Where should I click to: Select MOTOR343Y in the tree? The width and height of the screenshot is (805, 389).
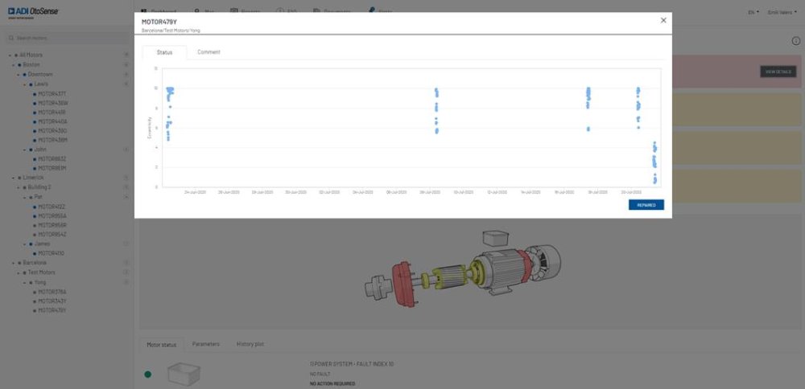(52, 301)
